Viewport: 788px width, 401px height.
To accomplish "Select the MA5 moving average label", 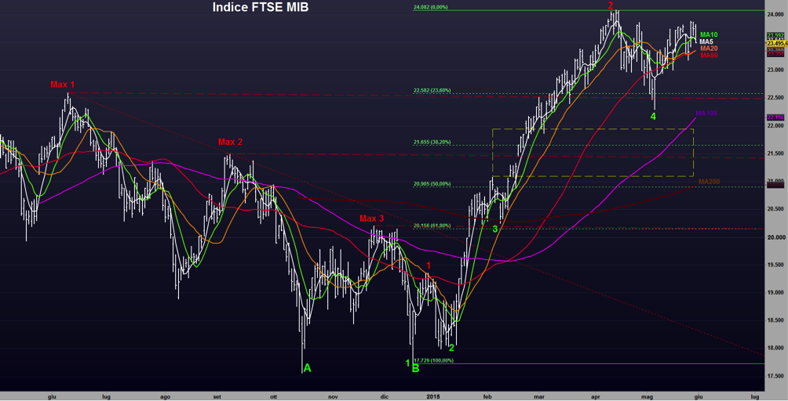I will 706,42.
